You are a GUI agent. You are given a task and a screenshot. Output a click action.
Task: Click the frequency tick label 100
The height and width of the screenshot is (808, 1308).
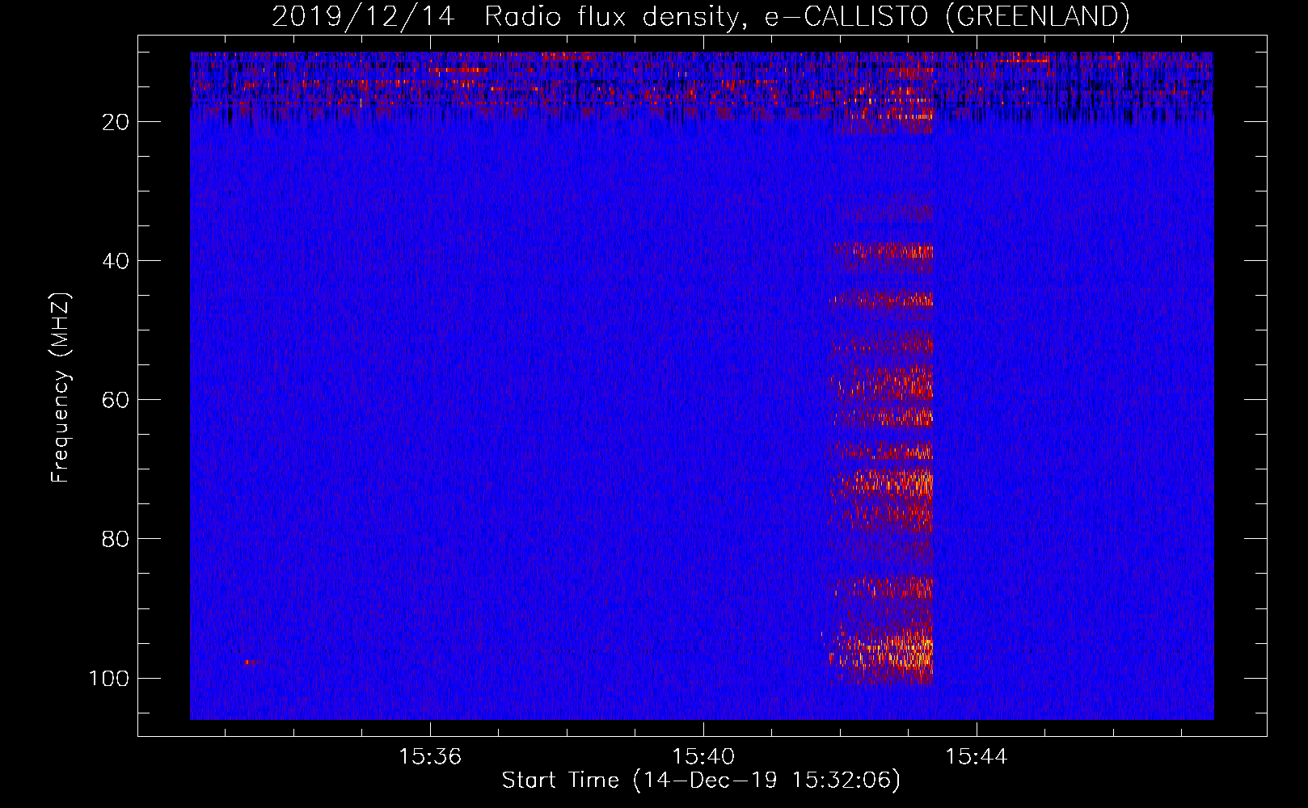pos(109,678)
